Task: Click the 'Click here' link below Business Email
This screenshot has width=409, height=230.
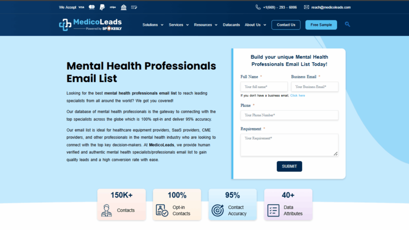Action: pyautogui.click(x=298, y=95)
